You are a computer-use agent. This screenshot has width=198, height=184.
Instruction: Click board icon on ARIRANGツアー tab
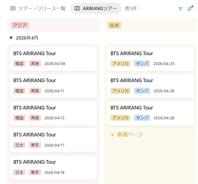click(77, 9)
